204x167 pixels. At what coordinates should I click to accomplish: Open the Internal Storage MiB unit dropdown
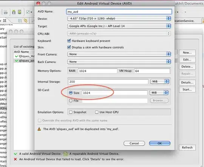point(160,82)
